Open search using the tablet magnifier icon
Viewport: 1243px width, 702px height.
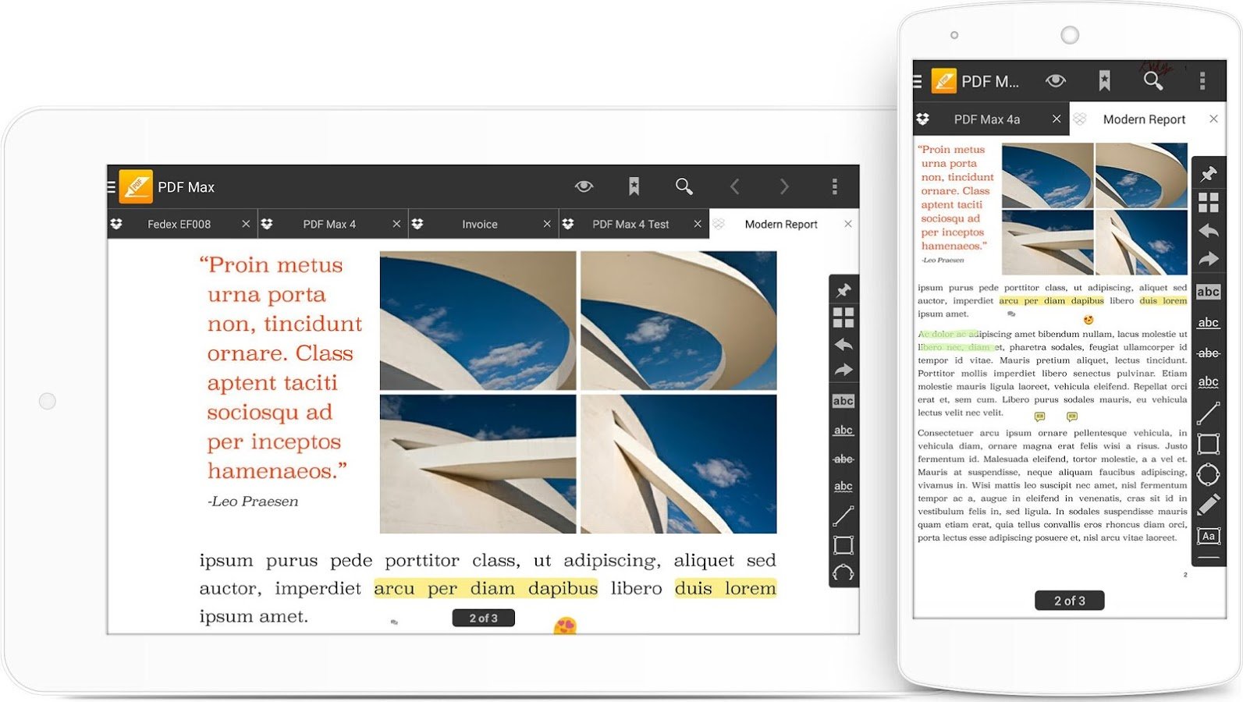pos(684,186)
